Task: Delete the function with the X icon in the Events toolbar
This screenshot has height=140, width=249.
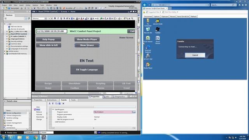Action: pyautogui.click(x=63, y=103)
